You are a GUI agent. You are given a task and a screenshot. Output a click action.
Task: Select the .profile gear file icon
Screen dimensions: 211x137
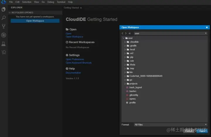pyautogui.click(x=127, y=103)
